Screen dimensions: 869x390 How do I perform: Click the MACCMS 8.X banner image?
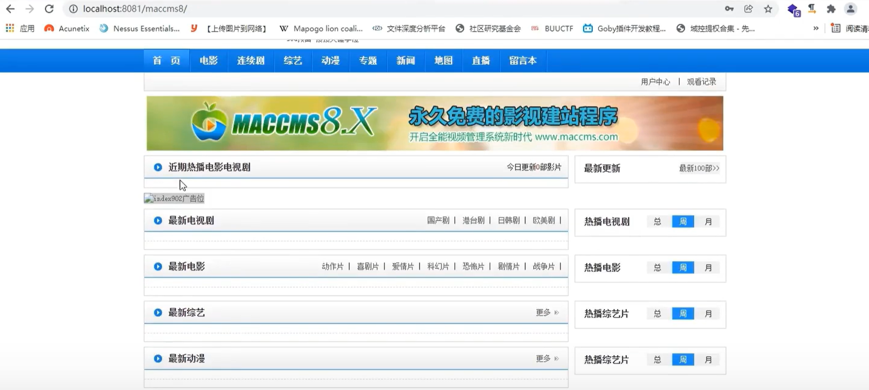[434, 123]
